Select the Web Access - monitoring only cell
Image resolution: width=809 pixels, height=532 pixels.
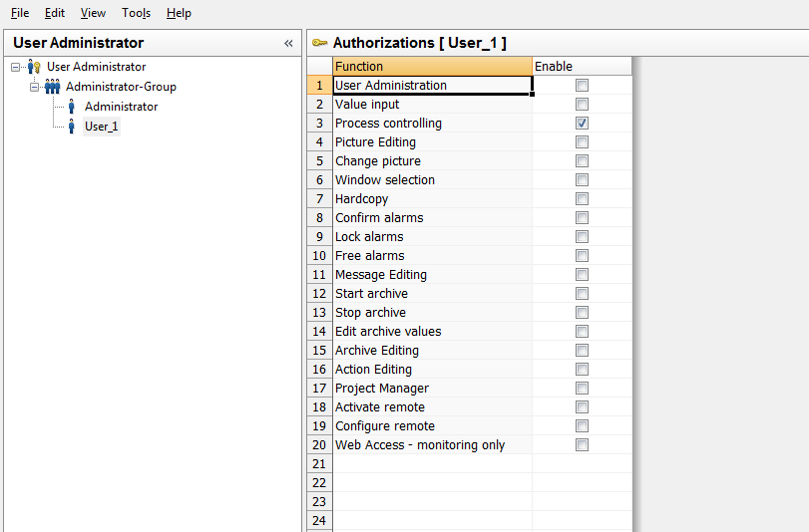(x=432, y=445)
